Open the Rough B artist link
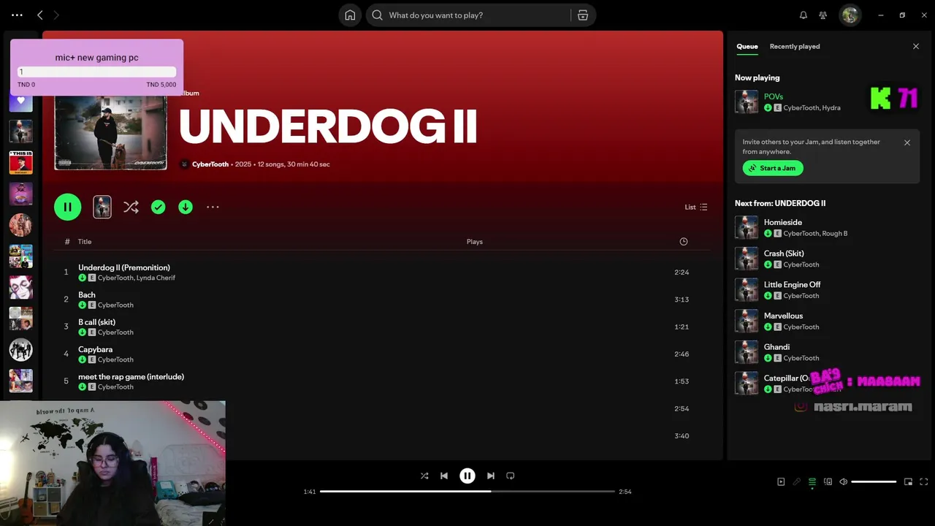935x526 pixels. [x=835, y=234]
